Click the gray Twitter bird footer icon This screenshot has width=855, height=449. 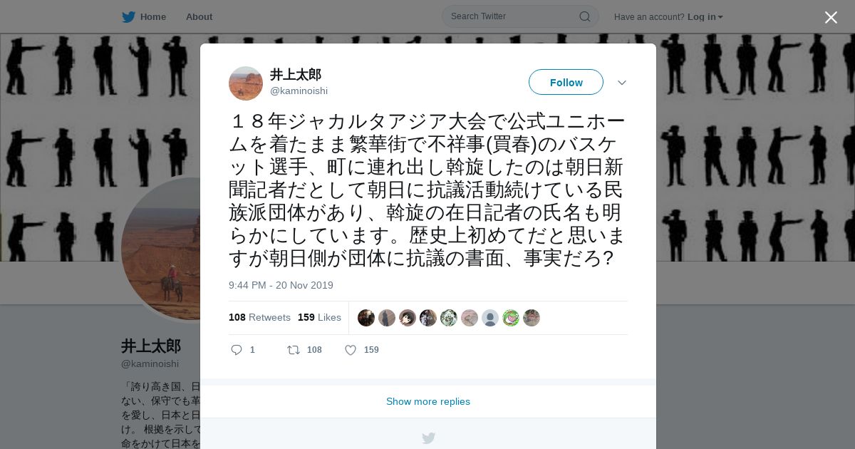[x=428, y=438]
